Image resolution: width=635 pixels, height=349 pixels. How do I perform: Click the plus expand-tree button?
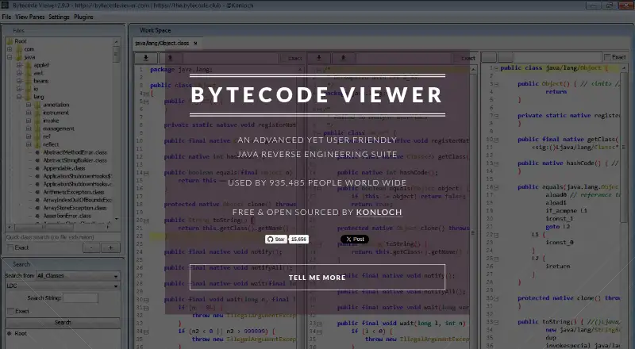click(110, 247)
